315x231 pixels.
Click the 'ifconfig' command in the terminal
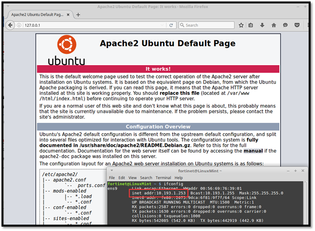coord(173,184)
